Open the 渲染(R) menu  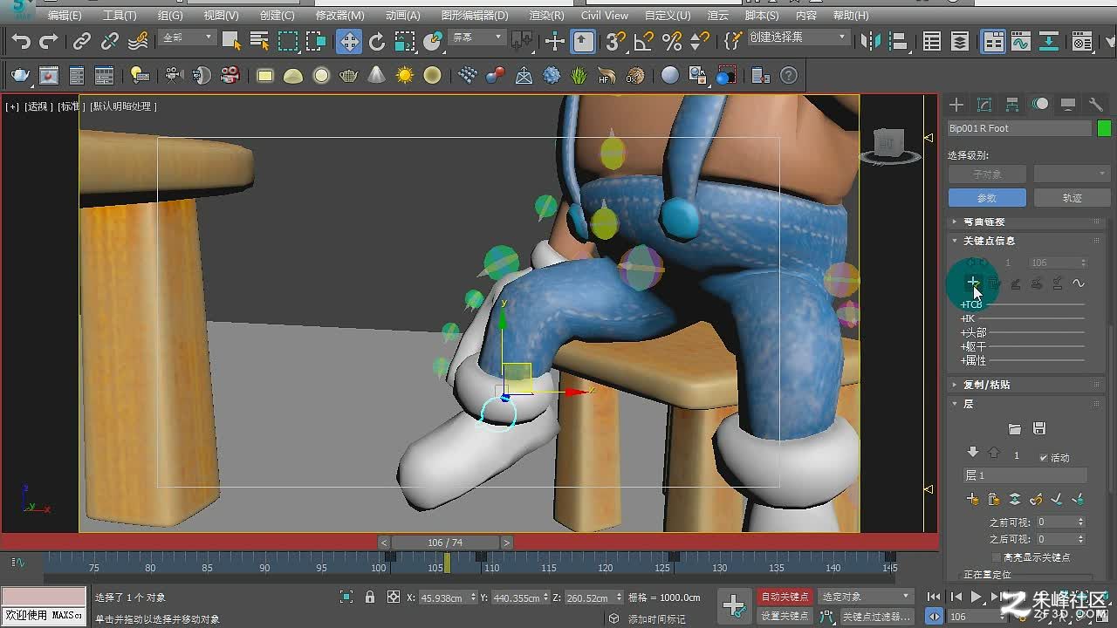547,16
